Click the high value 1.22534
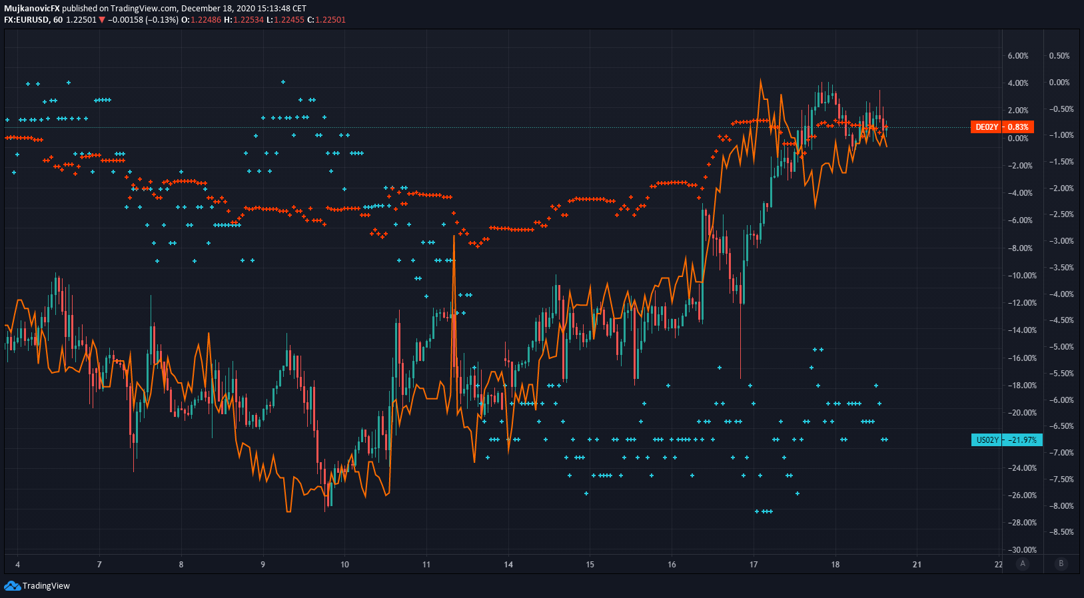The width and height of the screenshot is (1084, 598). (248, 20)
